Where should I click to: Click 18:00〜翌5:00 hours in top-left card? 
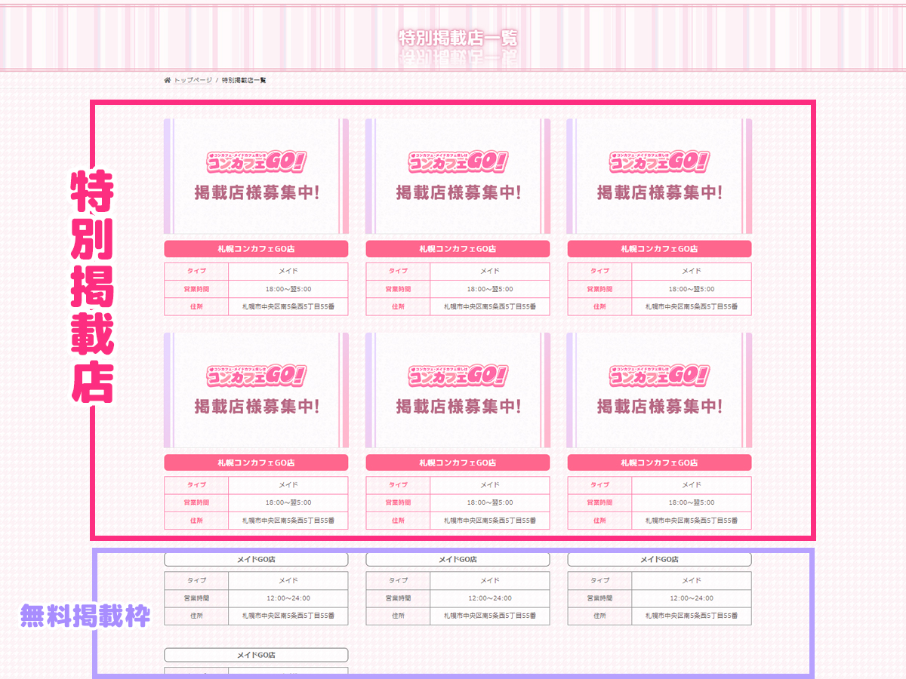288,289
